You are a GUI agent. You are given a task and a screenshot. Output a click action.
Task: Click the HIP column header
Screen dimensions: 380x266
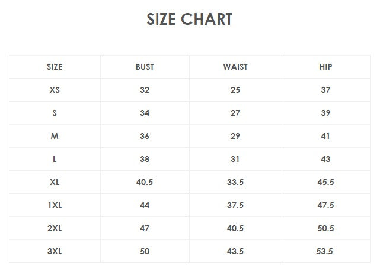pyautogui.click(x=325, y=67)
